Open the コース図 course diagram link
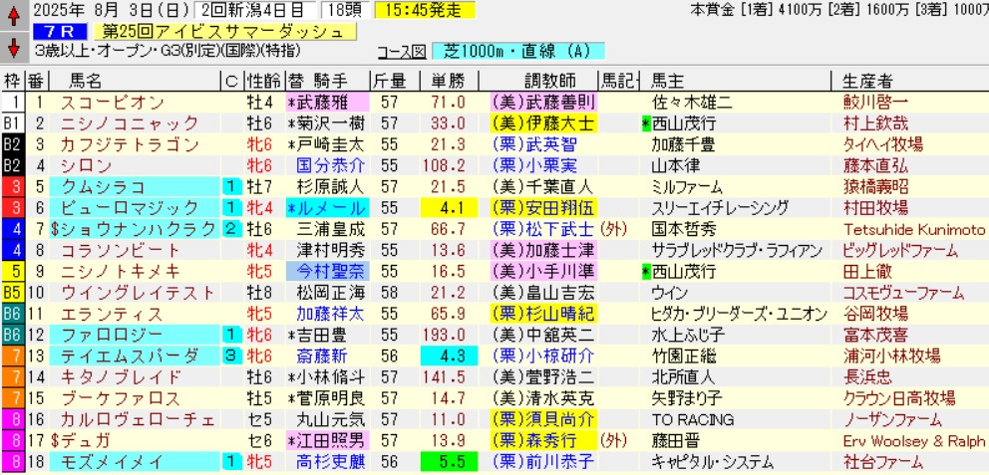Image resolution: width=989 pixels, height=475 pixels. point(403,52)
